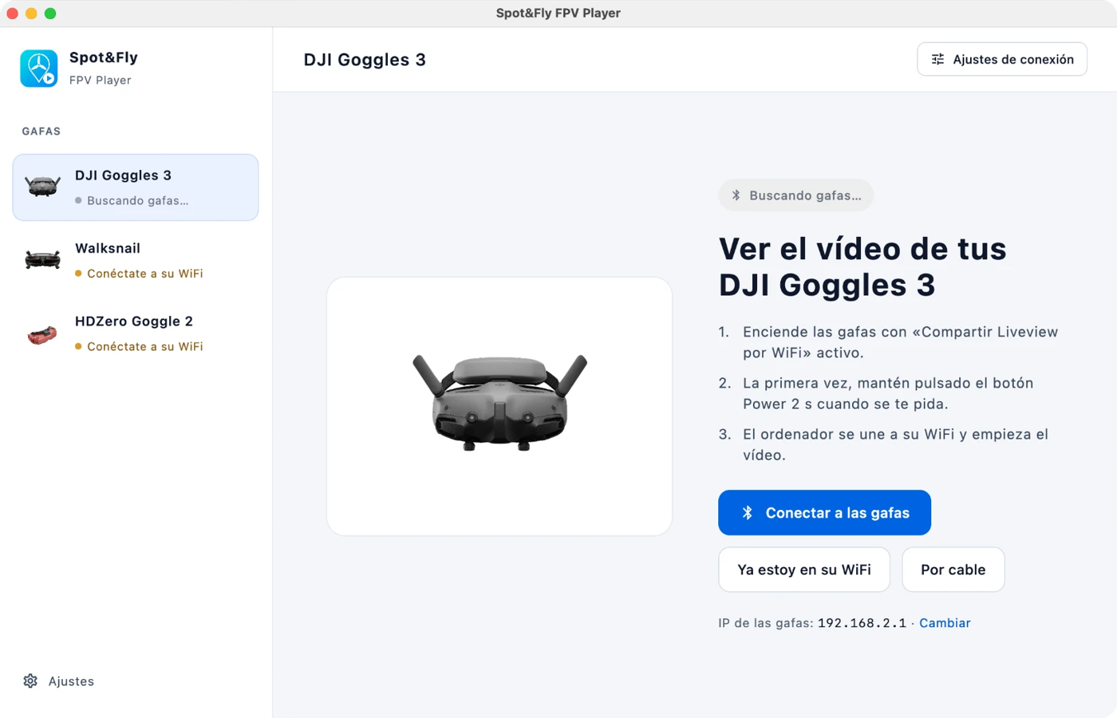Select HDZero Goggle 2 in sidebar

(x=136, y=333)
